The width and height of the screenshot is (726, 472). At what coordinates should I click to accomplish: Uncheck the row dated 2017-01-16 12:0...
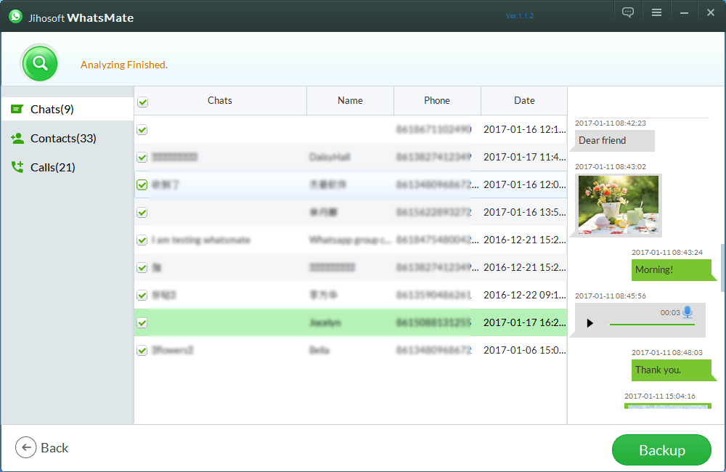click(142, 185)
